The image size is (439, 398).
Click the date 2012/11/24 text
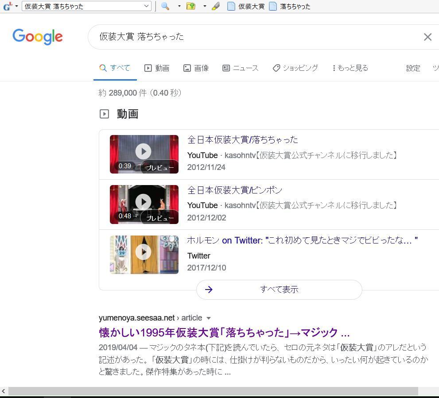[206, 167]
